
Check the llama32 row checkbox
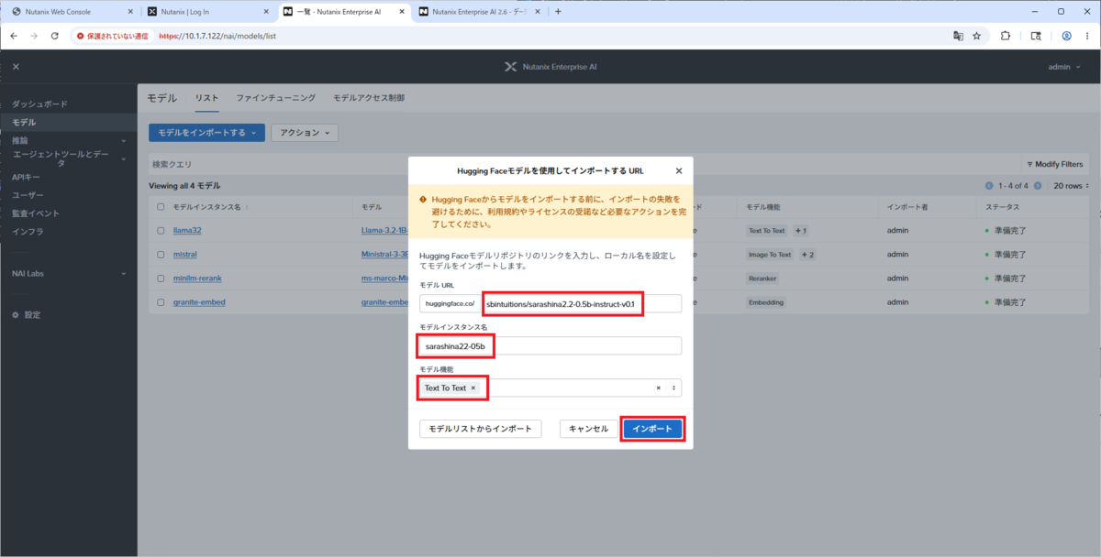click(x=161, y=231)
